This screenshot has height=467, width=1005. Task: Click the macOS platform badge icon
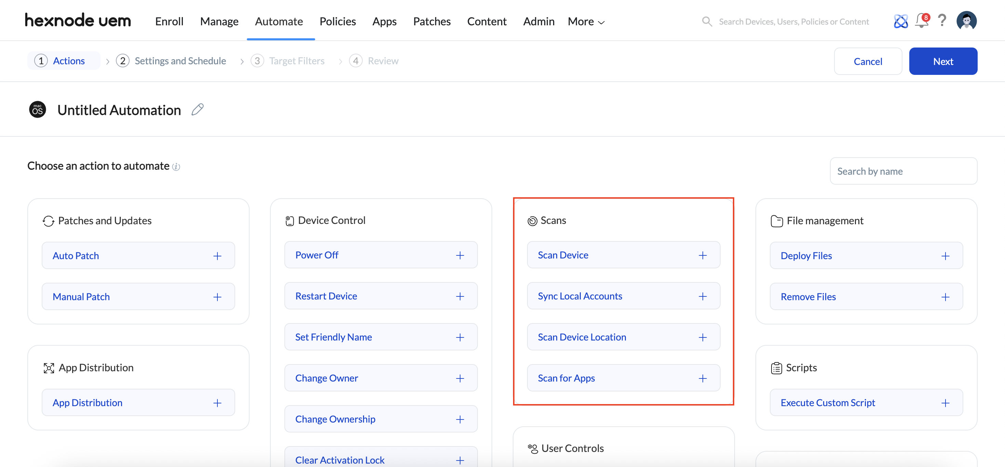point(38,110)
